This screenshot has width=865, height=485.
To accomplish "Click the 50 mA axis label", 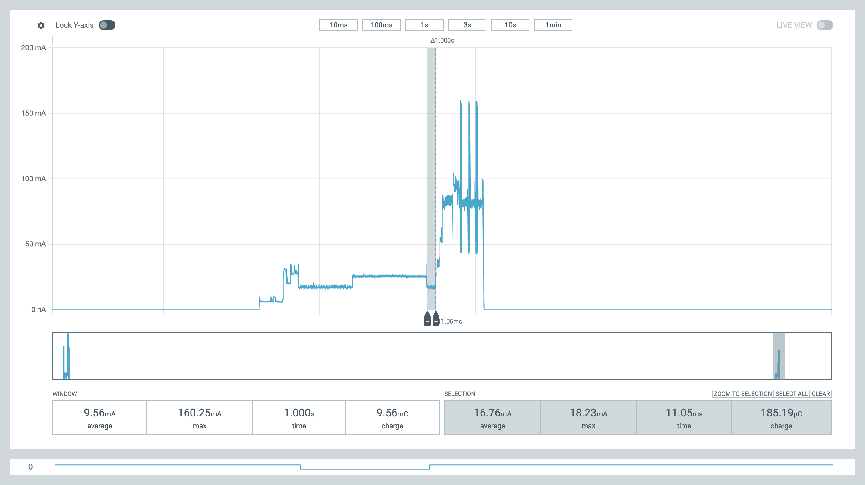I will coord(35,244).
